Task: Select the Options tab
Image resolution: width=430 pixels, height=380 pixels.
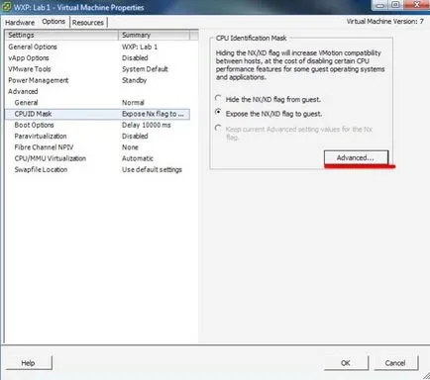Action: click(x=54, y=22)
